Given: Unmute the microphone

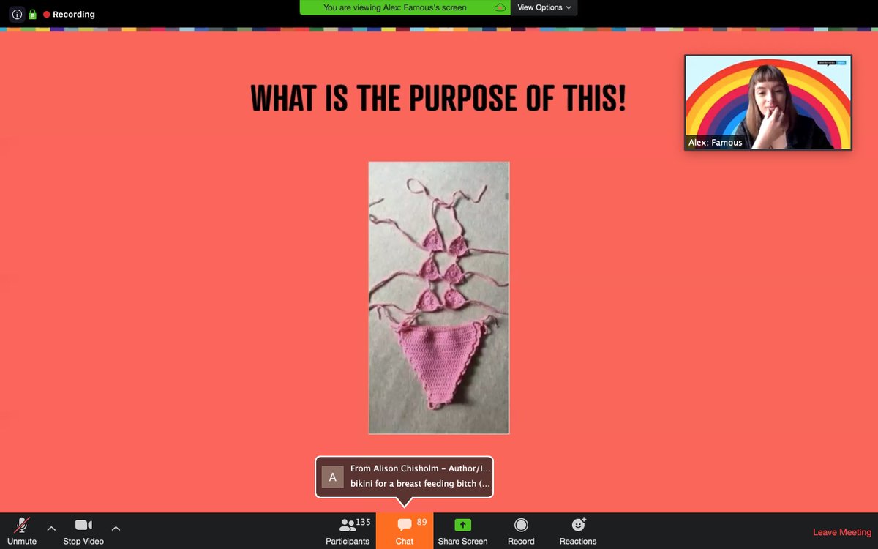Looking at the screenshot, I should coord(22,531).
